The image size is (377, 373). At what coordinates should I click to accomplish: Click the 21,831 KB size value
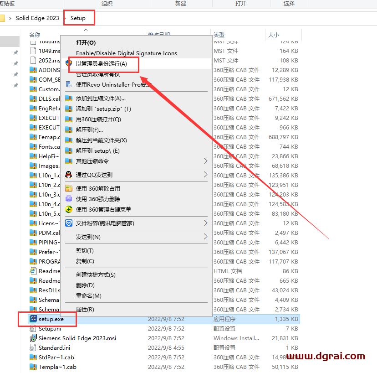pos(285,338)
